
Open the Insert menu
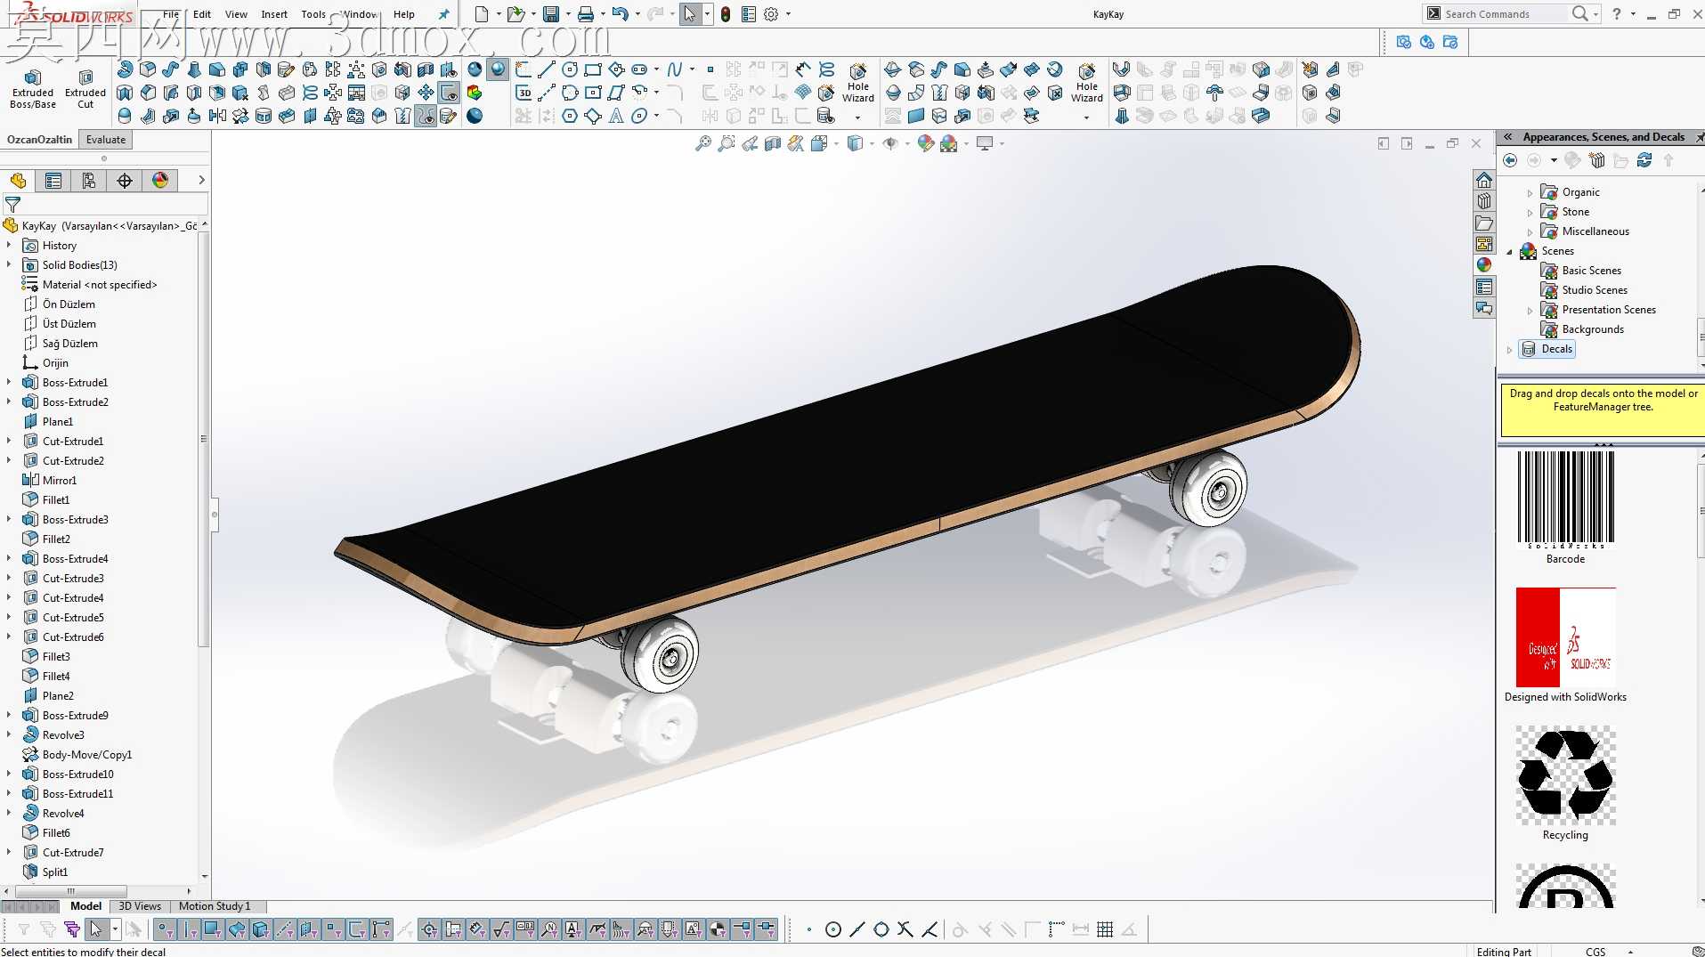(274, 14)
